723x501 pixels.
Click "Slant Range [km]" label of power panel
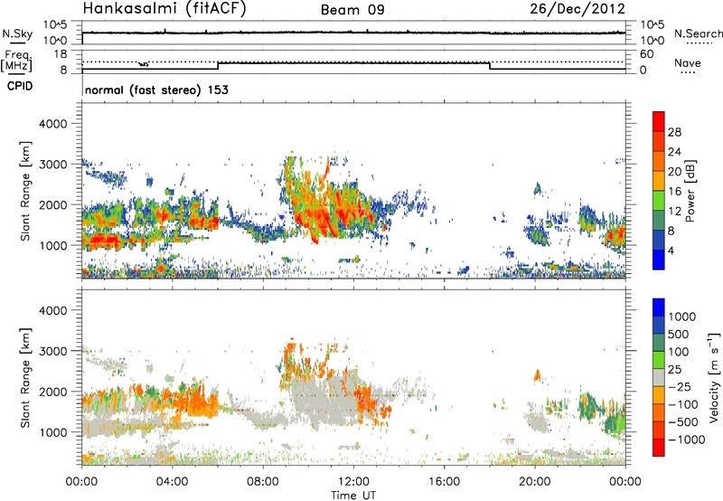coord(25,191)
